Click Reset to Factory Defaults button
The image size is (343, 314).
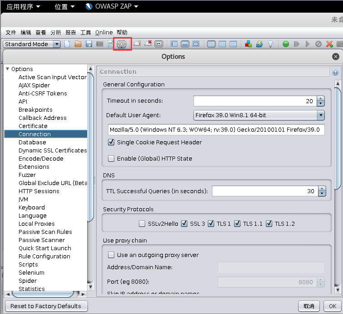(46, 306)
